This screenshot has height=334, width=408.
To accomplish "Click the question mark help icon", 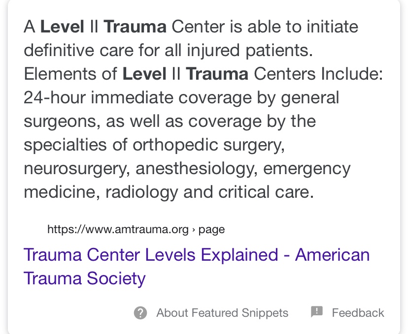I will (x=140, y=313).
